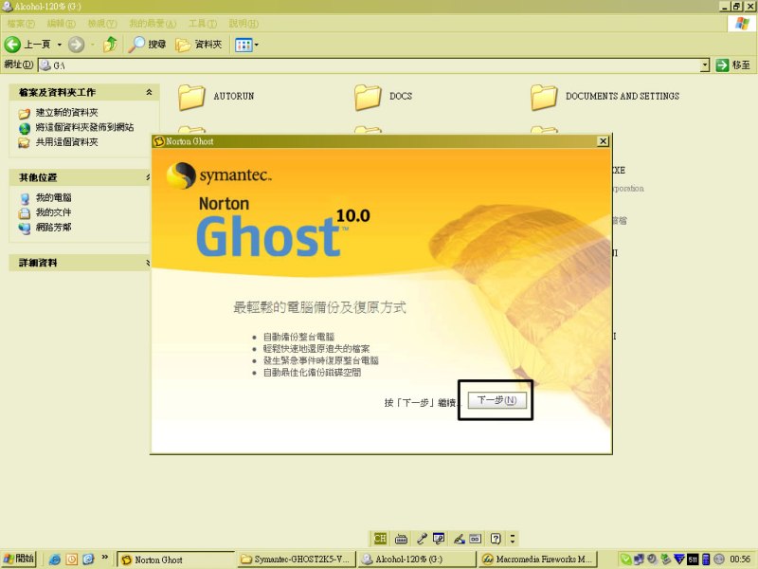Open the 檢視(V) menu
Screen dimensions: 758x569
tap(102, 23)
